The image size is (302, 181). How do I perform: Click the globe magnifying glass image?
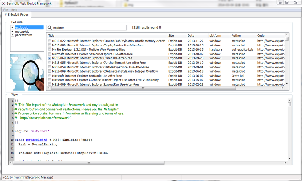point(27,72)
